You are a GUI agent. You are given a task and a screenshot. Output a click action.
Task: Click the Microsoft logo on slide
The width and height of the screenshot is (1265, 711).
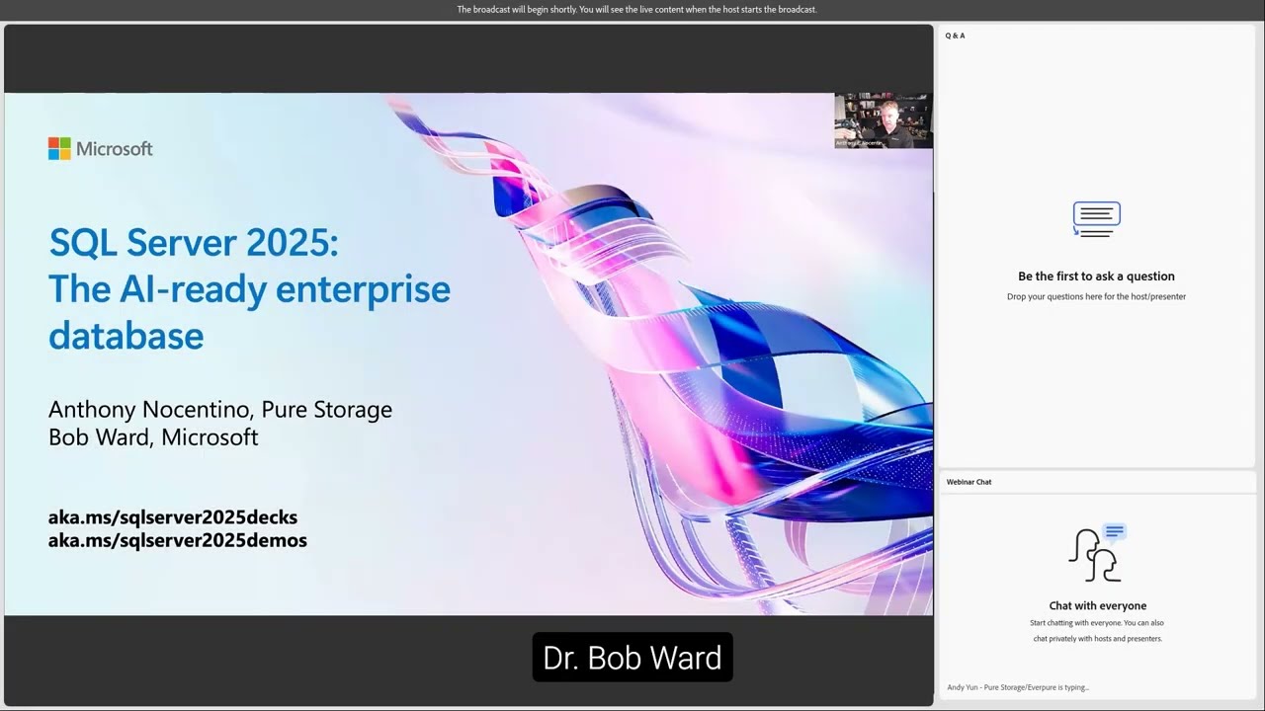pyautogui.click(x=101, y=149)
